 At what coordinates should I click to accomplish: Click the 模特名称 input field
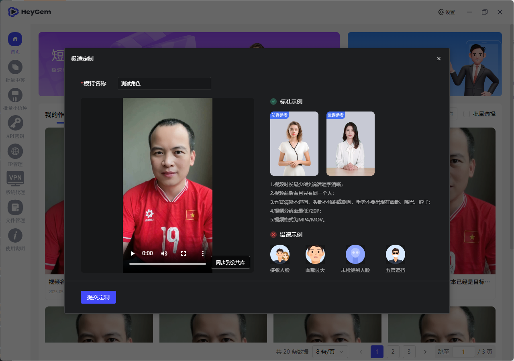(164, 83)
